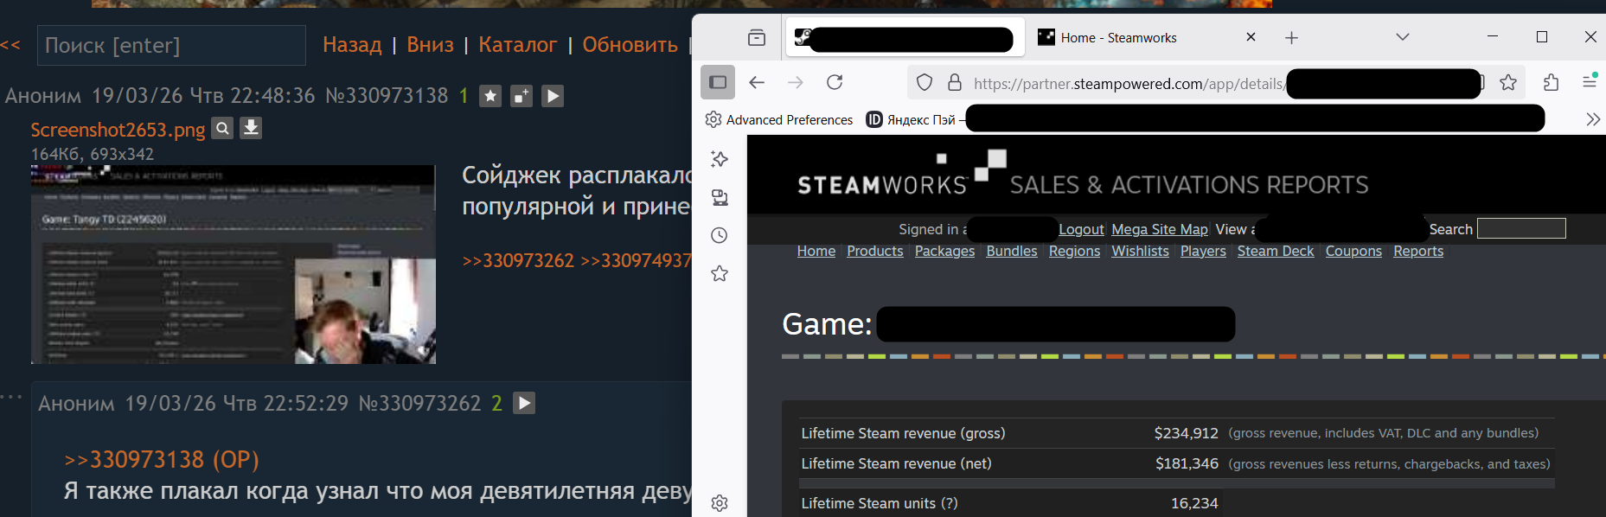
Task: Switch to Home - Steamworks tab
Action: [x=1147, y=37]
